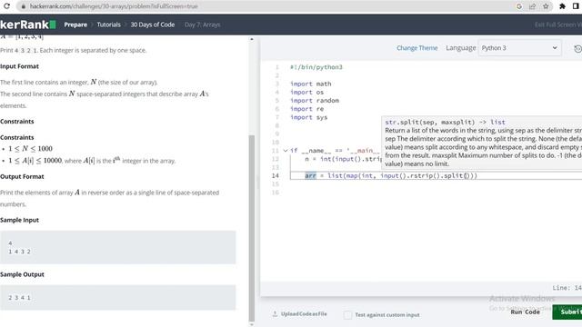The height and width of the screenshot is (327, 582).
Task: Open the 30 Days of Code breadcrumb
Action: point(153,25)
